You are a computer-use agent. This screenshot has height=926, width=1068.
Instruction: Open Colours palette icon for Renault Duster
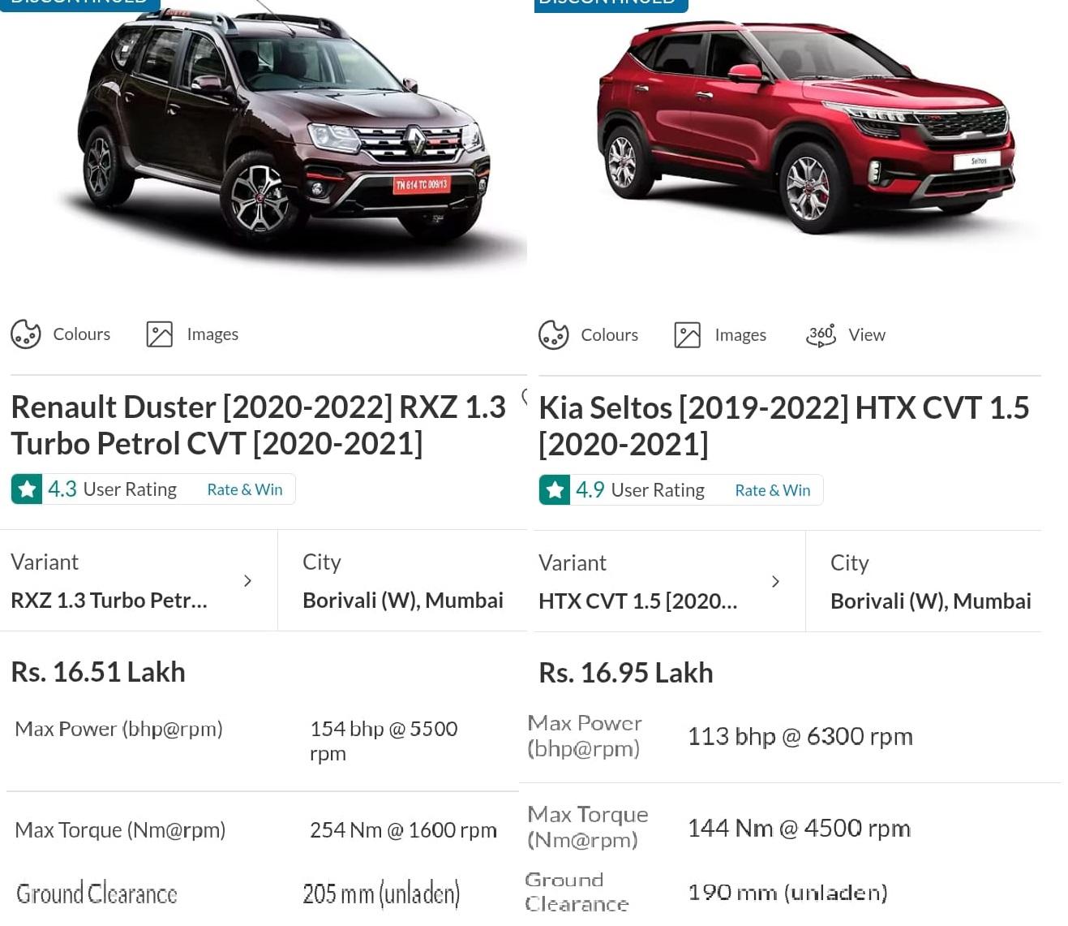click(26, 334)
